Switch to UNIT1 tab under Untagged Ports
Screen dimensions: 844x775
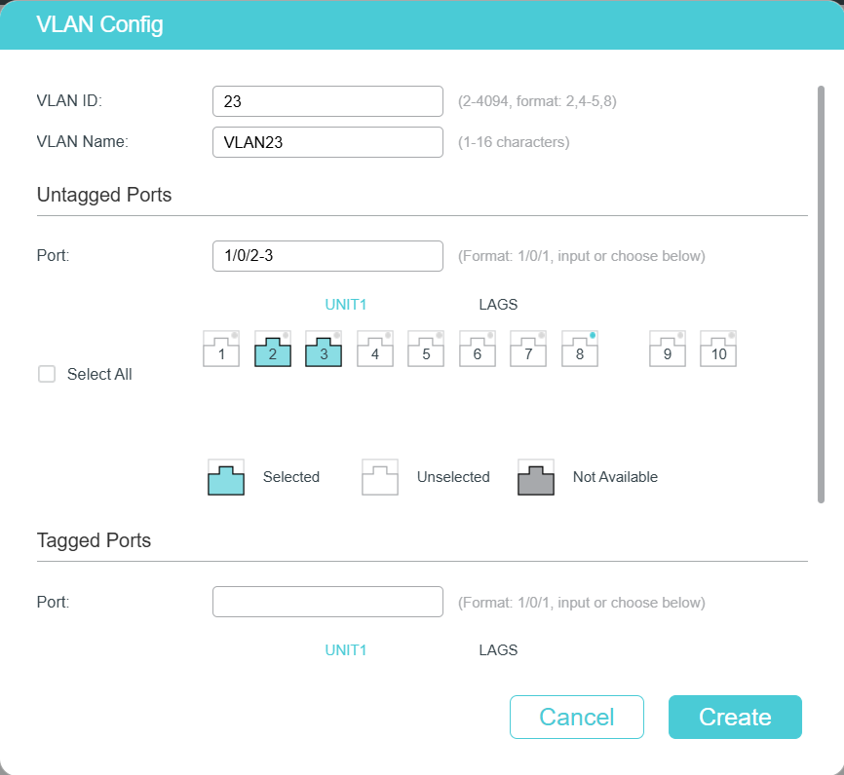(345, 305)
